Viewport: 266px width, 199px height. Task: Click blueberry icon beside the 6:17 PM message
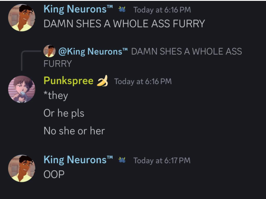point(122,160)
